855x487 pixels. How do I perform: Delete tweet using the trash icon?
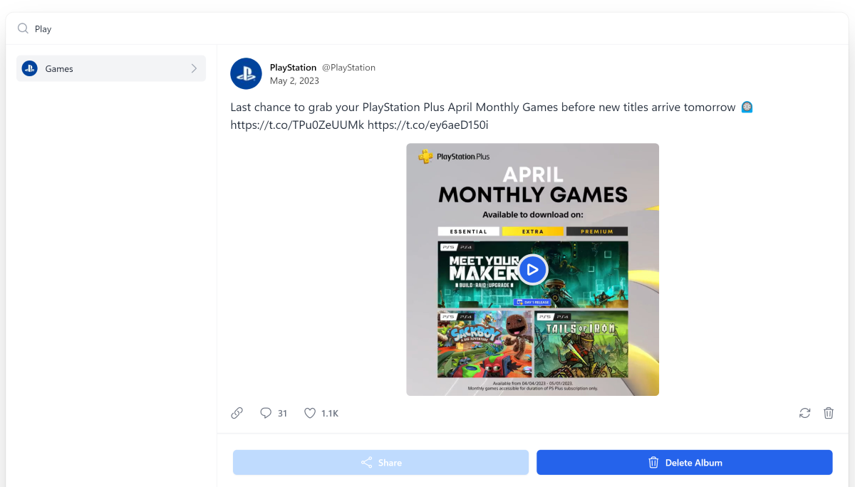[x=829, y=413]
